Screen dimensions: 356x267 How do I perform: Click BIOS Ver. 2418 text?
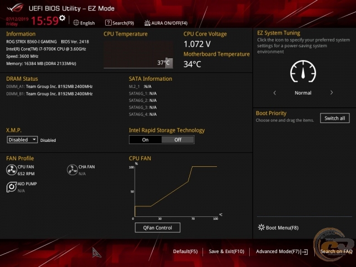coord(75,42)
